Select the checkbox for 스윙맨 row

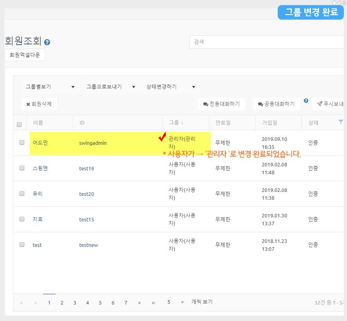[22, 168]
